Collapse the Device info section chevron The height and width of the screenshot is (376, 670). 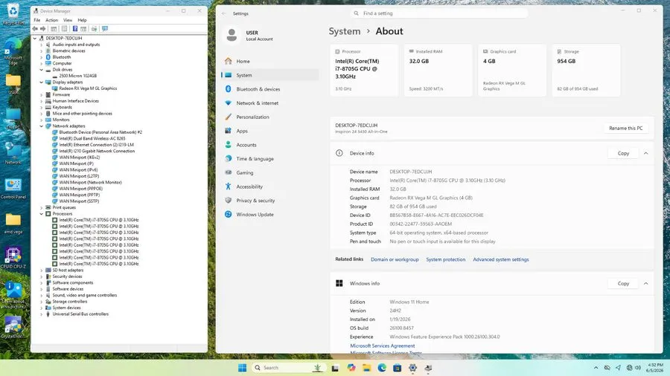point(645,154)
